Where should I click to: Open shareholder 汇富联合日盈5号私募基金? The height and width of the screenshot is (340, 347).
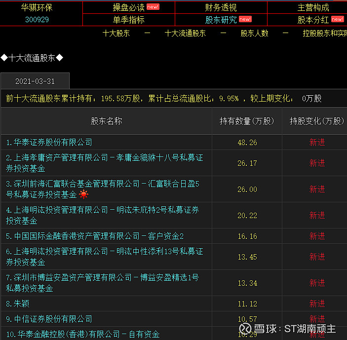tap(103, 189)
